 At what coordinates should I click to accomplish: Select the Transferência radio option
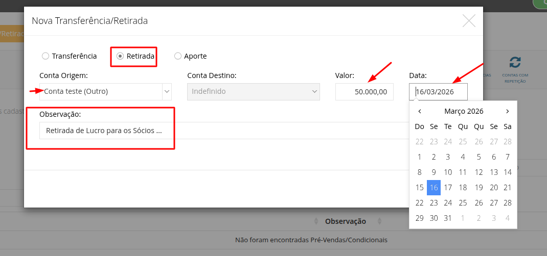coord(46,56)
